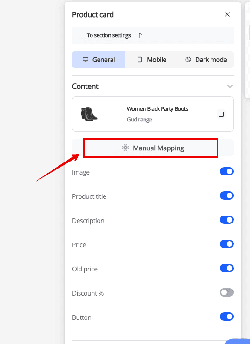Image resolution: width=250 pixels, height=344 pixels.
Task: Open the Dark mode tab
Action: [206, 60]
